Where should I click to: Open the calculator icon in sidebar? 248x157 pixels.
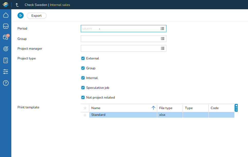coord(6,60)
